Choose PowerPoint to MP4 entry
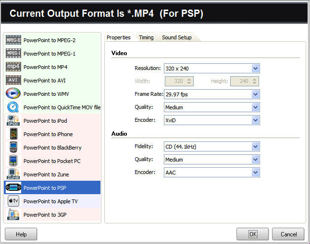The width and height of the screenshot is (310, 244). [x=52, y=67]
